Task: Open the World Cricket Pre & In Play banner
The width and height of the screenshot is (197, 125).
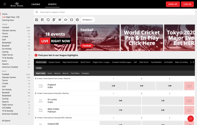Action: (x=142, y=38)
